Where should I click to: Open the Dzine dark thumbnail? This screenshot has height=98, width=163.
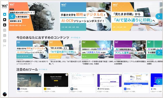click(x=56, y=80)
